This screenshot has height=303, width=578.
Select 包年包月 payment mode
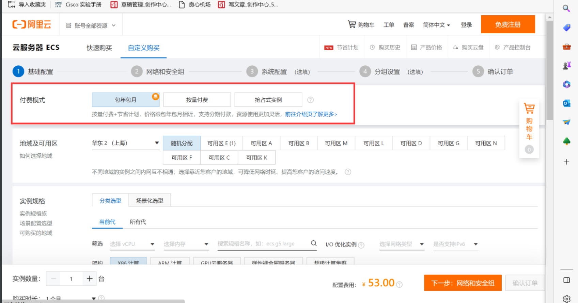point(126,100)
